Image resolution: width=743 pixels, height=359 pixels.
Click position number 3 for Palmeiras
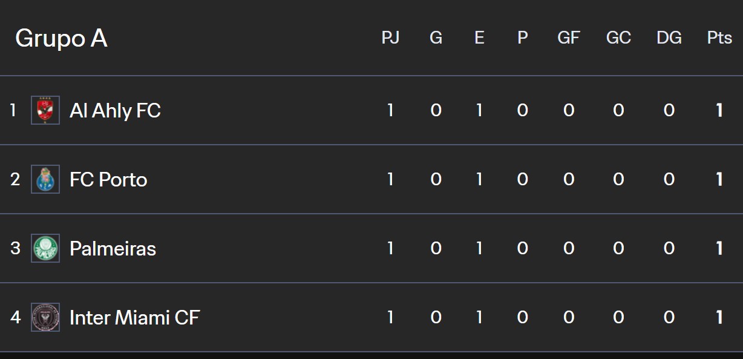15,248
